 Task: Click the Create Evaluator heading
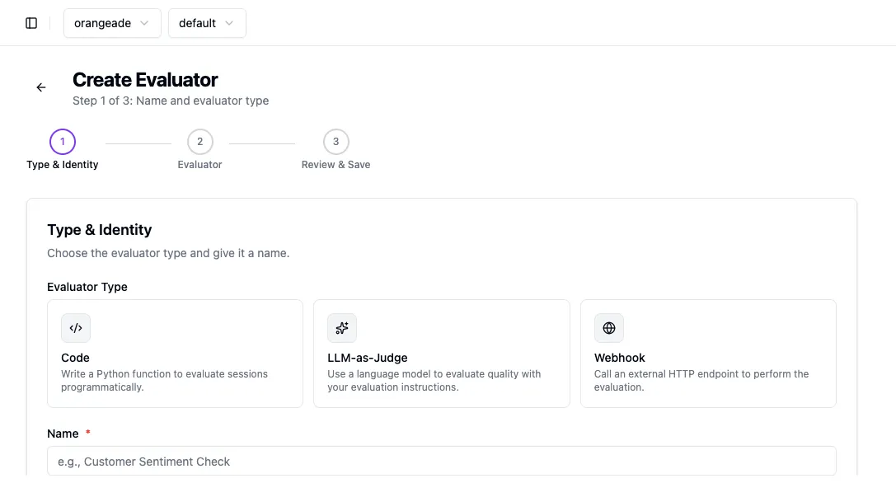pos(144,79)
